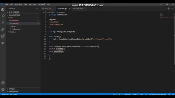175x98 pixels.
Task: Open the Search view in activity bar
Action: (3, 16)
